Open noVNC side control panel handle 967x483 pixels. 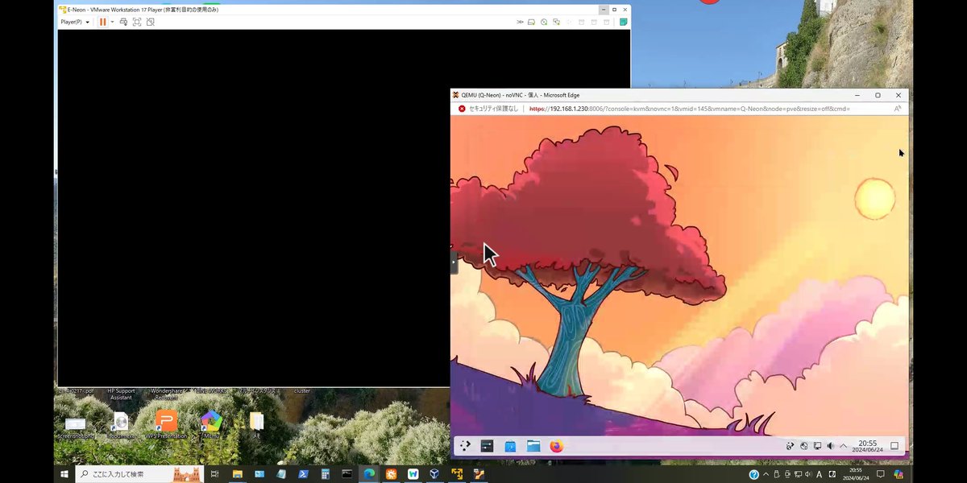tap(454, 262)
